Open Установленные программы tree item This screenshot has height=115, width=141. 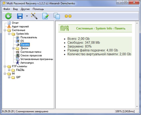(37, 59)
